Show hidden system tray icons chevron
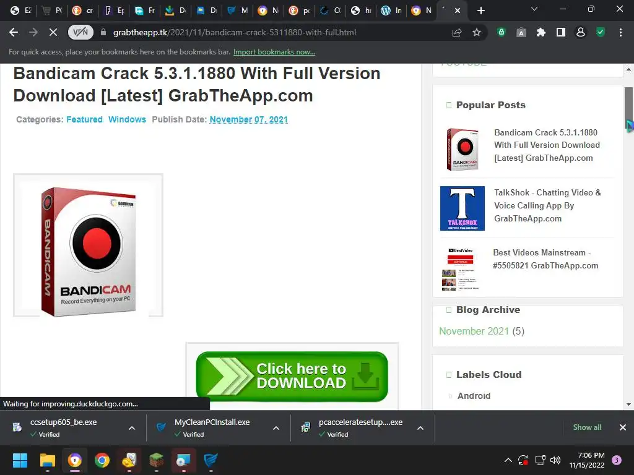Screen dimensions: 634x475 508,460
